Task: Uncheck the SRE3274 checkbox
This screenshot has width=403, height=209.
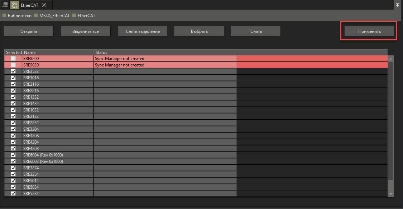Action: pos(13,168)
